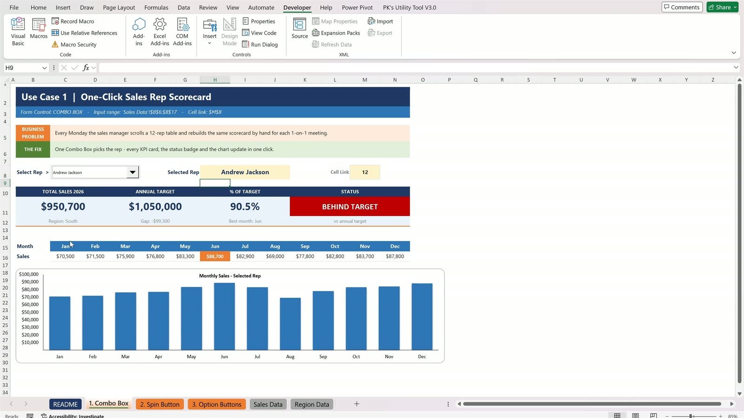Screen dimensions: 744x418
Task: Open Excel Add-ins manager
Action: pyautogui.click(x=159, y=32)
